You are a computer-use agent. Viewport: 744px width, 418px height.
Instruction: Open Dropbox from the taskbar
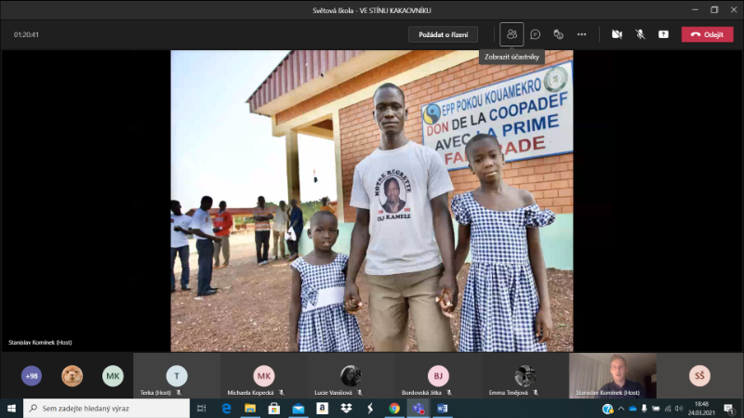[346, 408]
